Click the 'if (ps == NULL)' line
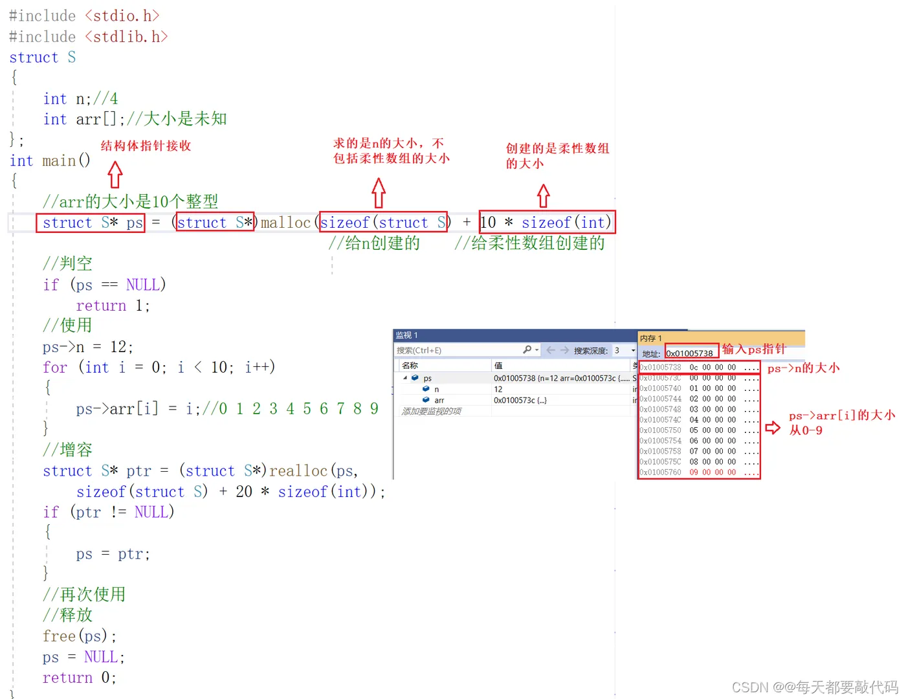 pos(105,285)
